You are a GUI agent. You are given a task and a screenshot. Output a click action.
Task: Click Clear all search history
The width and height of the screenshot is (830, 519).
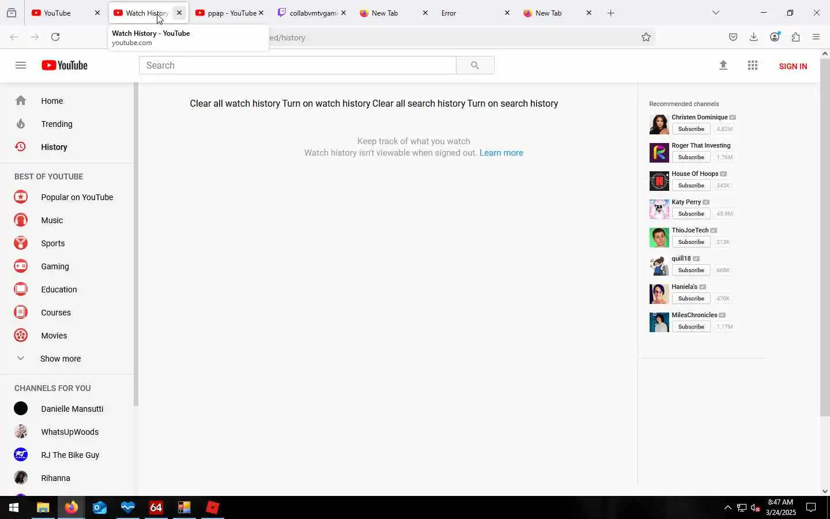pos(418,104)
